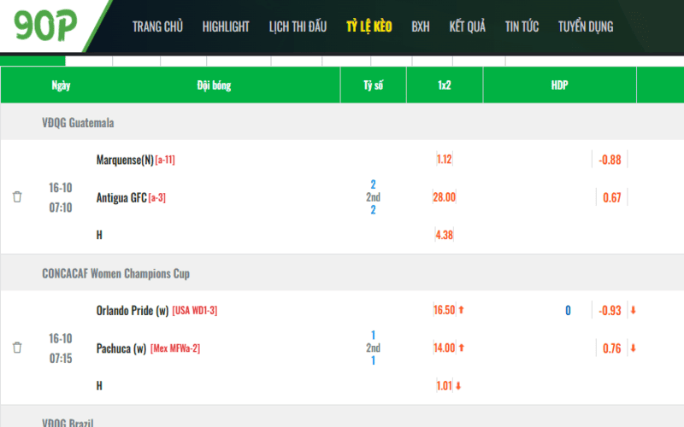Image resolution: width=684 pixels, height=427 pixels.
Task: Click trash icon for Orlando Pride match
Action: (17, 348)
